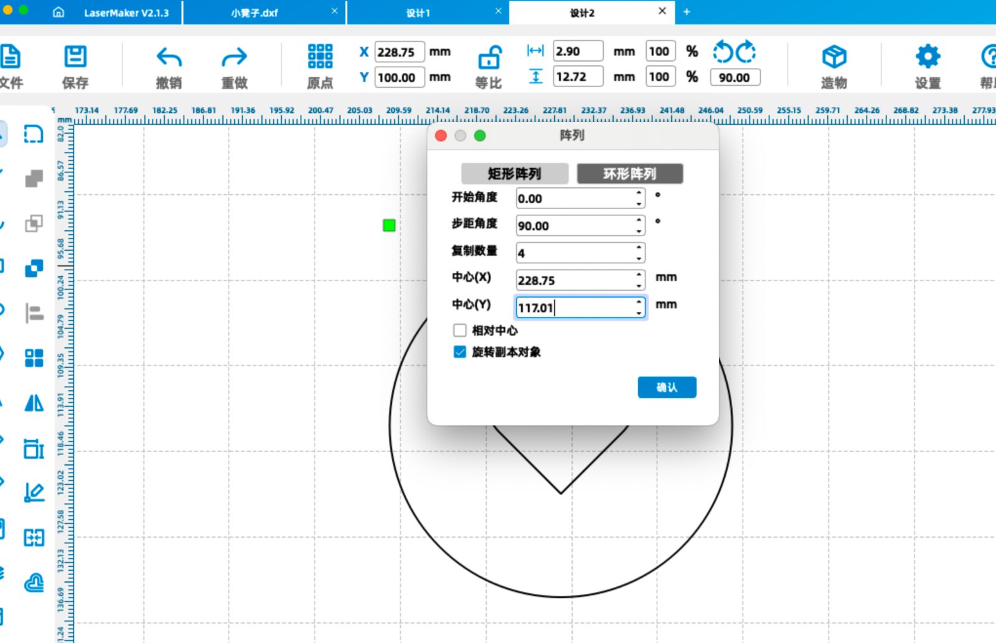996x643 pixels.
Task: Switch to 矩形阵列 rectangular array tab
Action: pyautogui.click(x=515, y=174)
